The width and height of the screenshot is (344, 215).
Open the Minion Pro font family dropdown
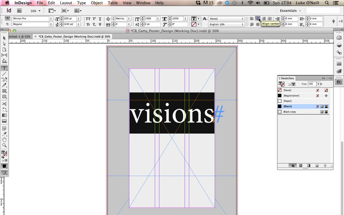(x=50, y=18)
